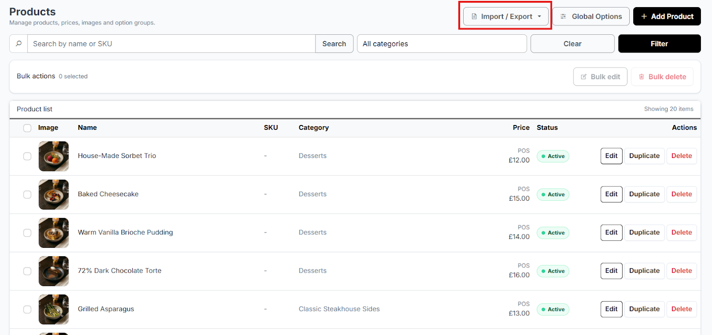Clear the current filters

coord(572,44)
